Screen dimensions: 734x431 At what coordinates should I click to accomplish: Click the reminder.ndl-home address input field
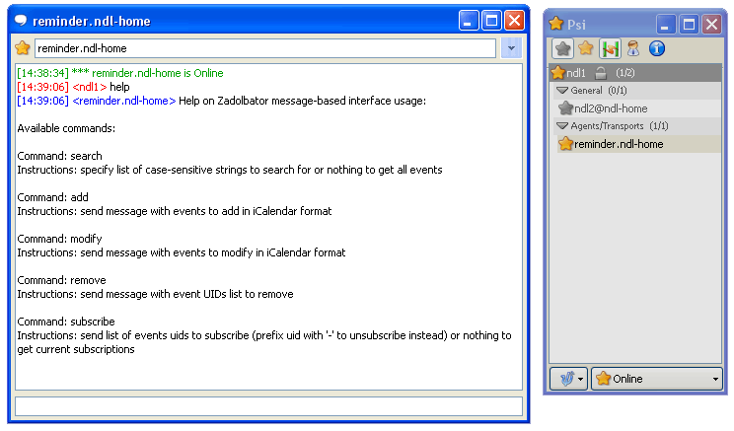click(265, 48)
